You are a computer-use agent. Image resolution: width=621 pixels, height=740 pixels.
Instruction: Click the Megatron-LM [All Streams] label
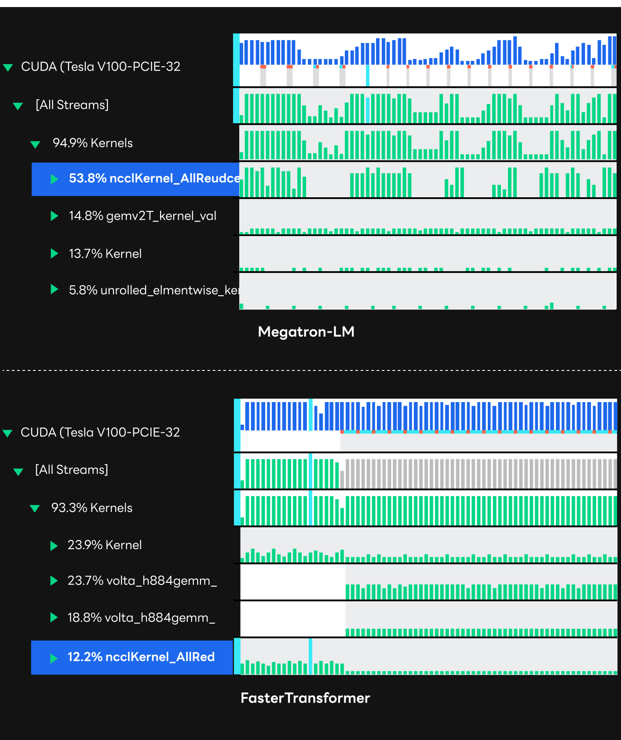[x=72, y=105]
